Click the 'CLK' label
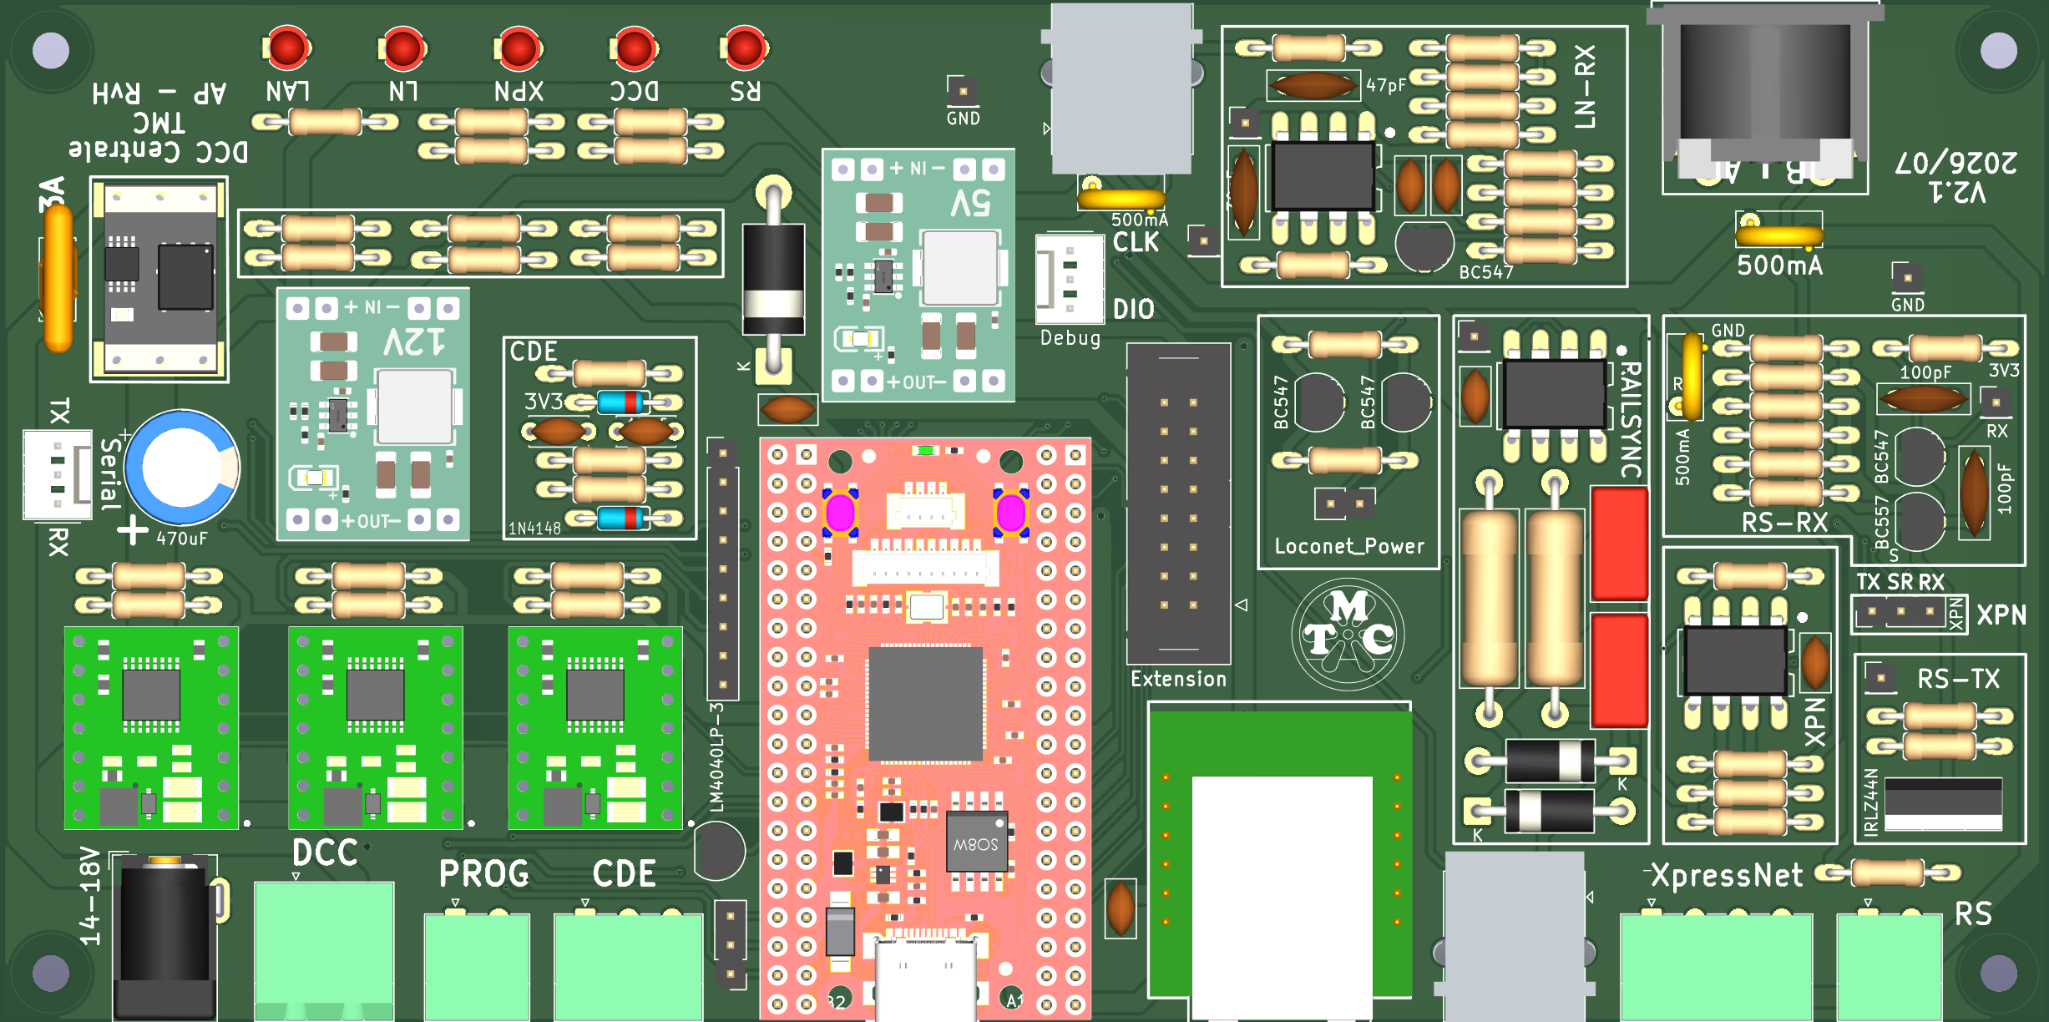The width and height of the screenshot is (2049, 1022). click(x=1136, y=242)
